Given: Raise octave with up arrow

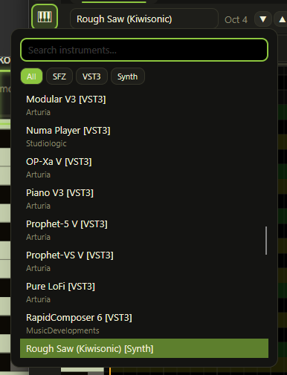Looking at the screenshot, I should point(281,19).
